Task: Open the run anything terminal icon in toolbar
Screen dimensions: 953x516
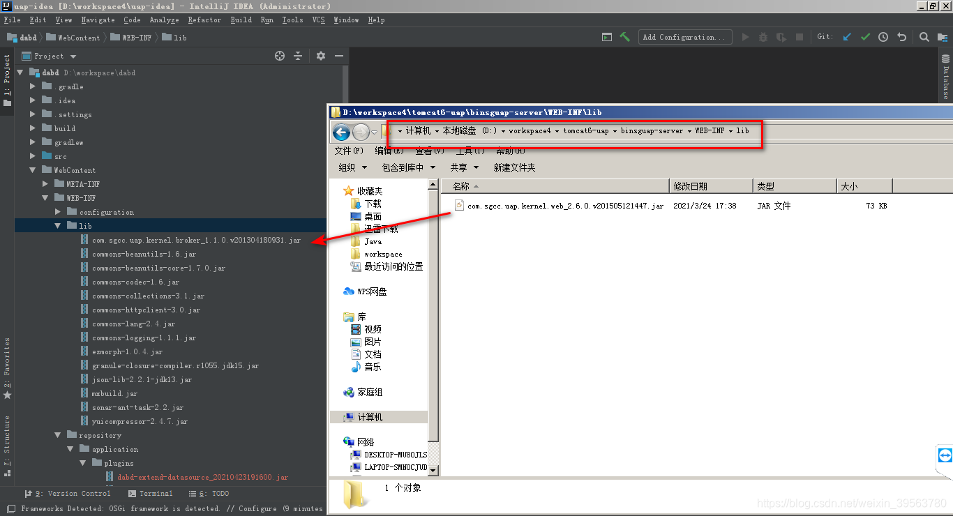Action: (607, 37)
